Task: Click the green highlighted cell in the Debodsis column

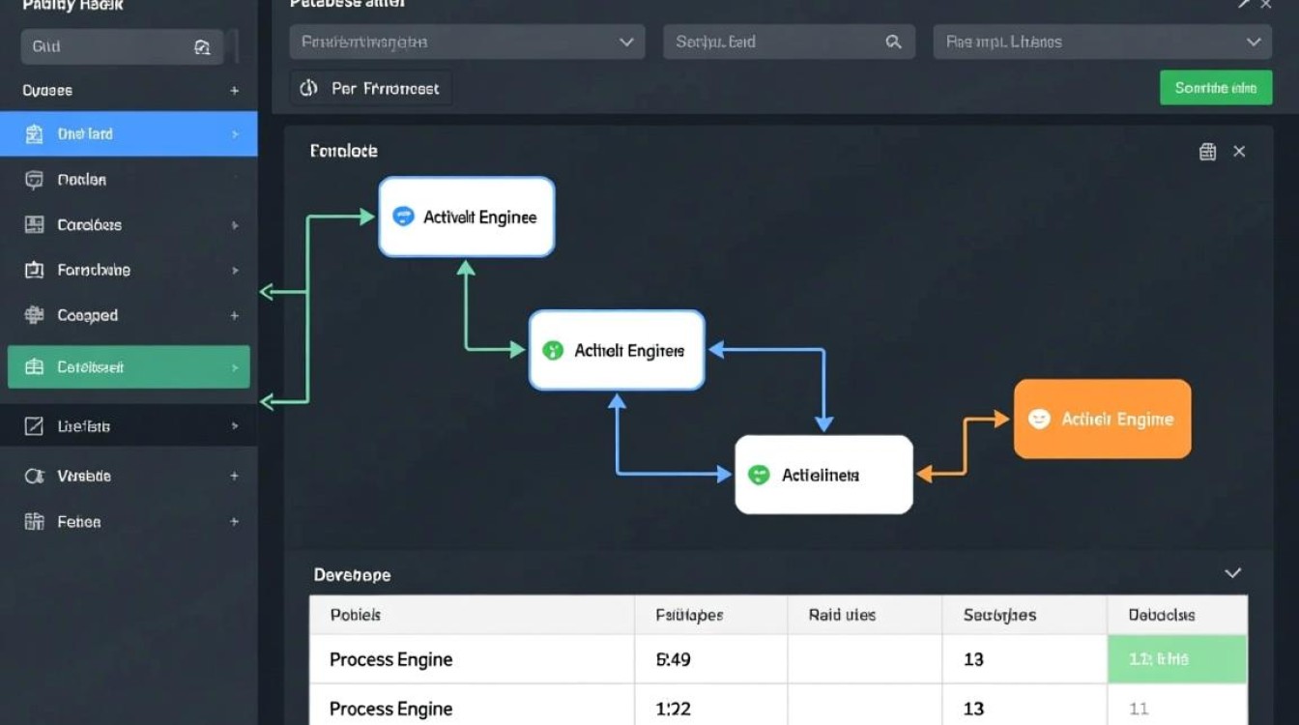Action: coord(1176,659)
